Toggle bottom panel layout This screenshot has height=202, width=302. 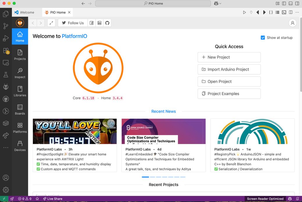[291, 3]
